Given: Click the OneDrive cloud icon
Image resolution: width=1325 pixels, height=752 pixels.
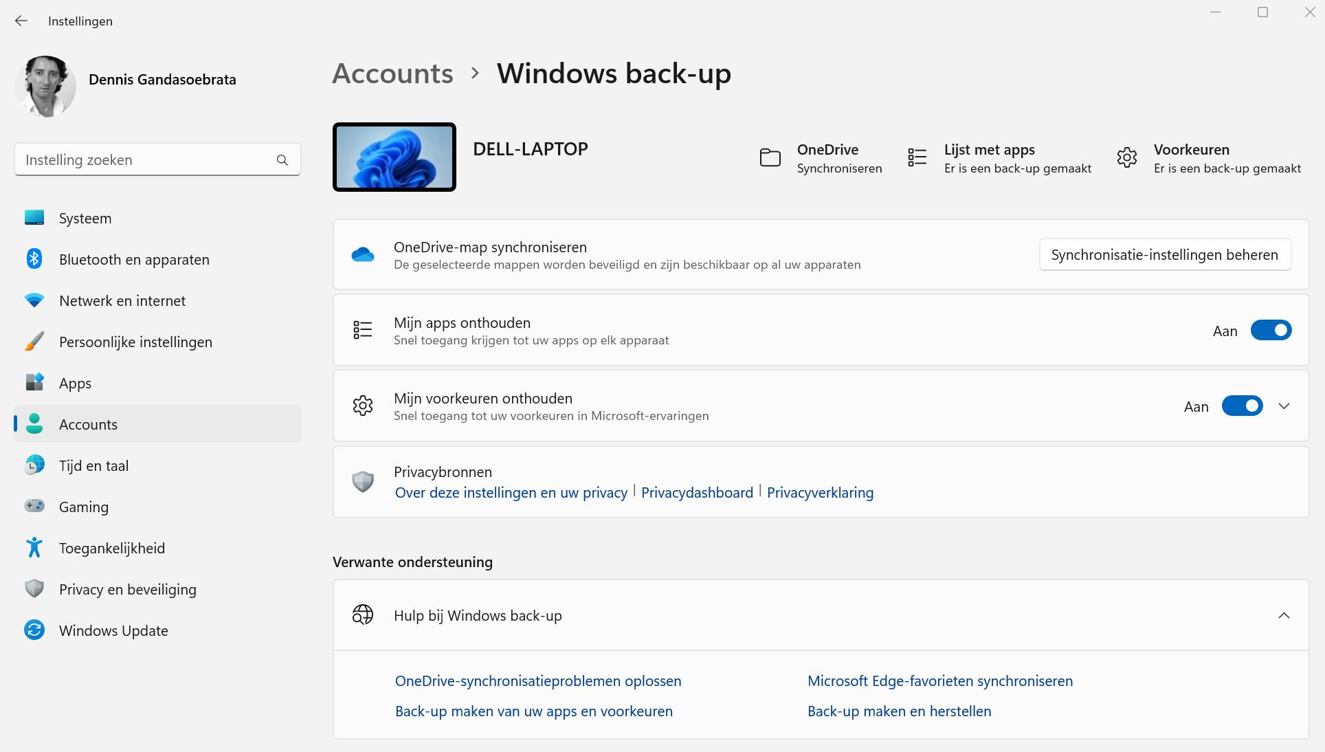Looking at the screenshot, I should pos(363,255).
